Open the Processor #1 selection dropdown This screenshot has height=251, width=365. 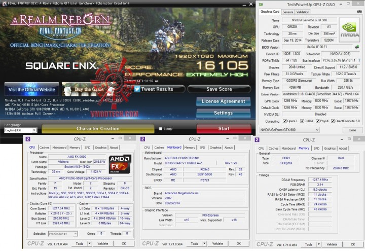63,234
